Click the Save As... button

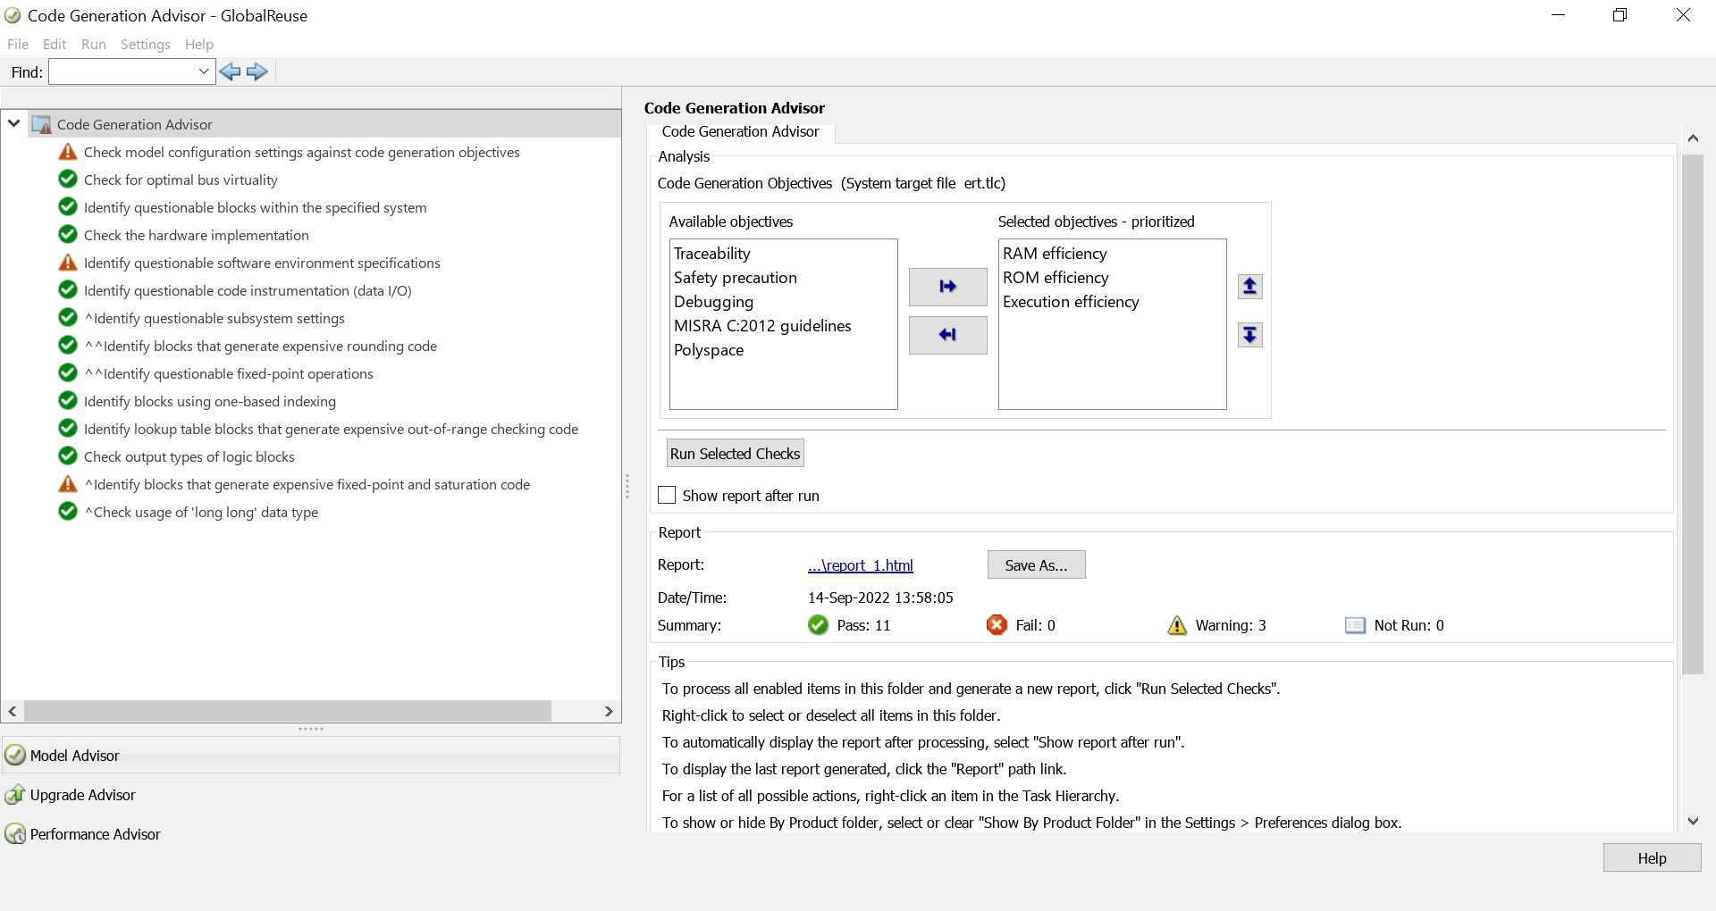point(1036,565)
